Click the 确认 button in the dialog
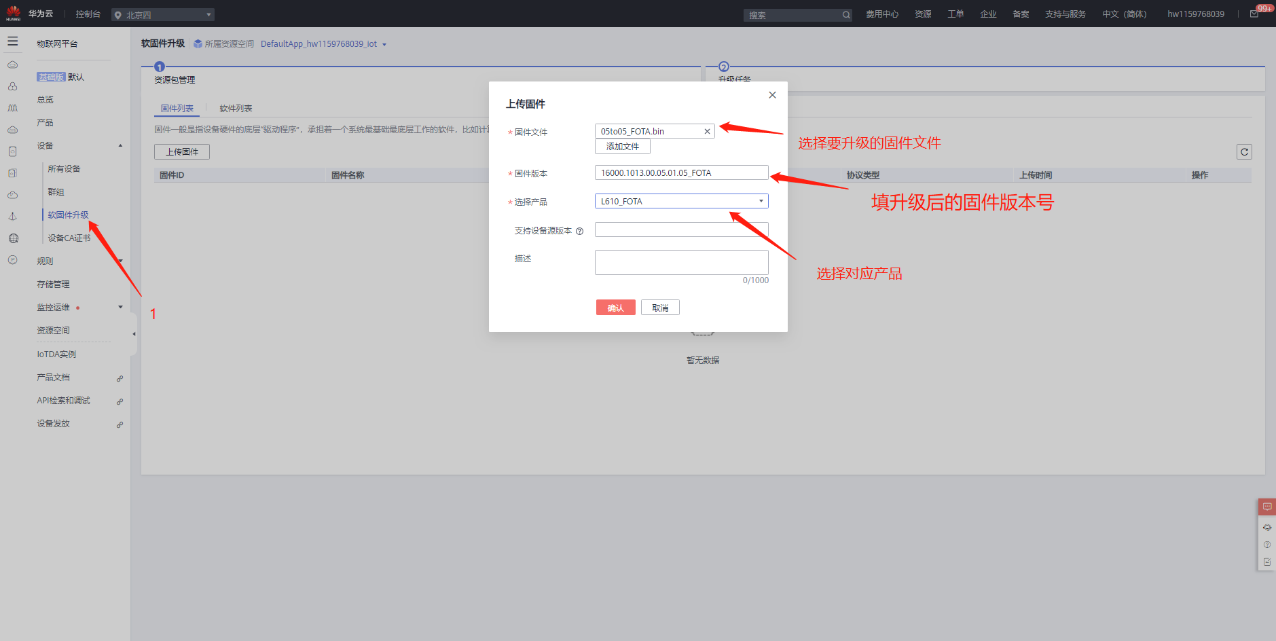1276x641 pixels. tap(616, 308)
